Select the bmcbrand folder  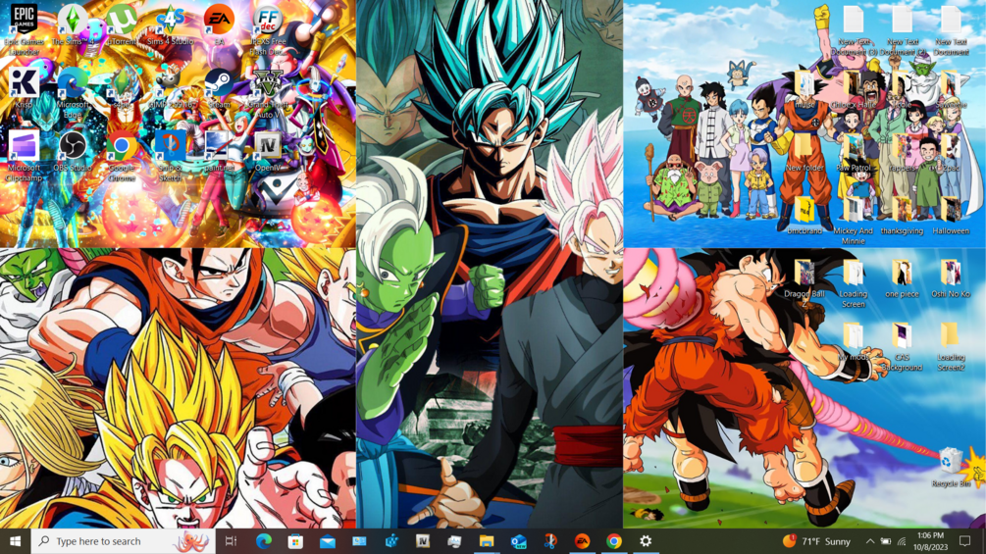coord(804,215)
